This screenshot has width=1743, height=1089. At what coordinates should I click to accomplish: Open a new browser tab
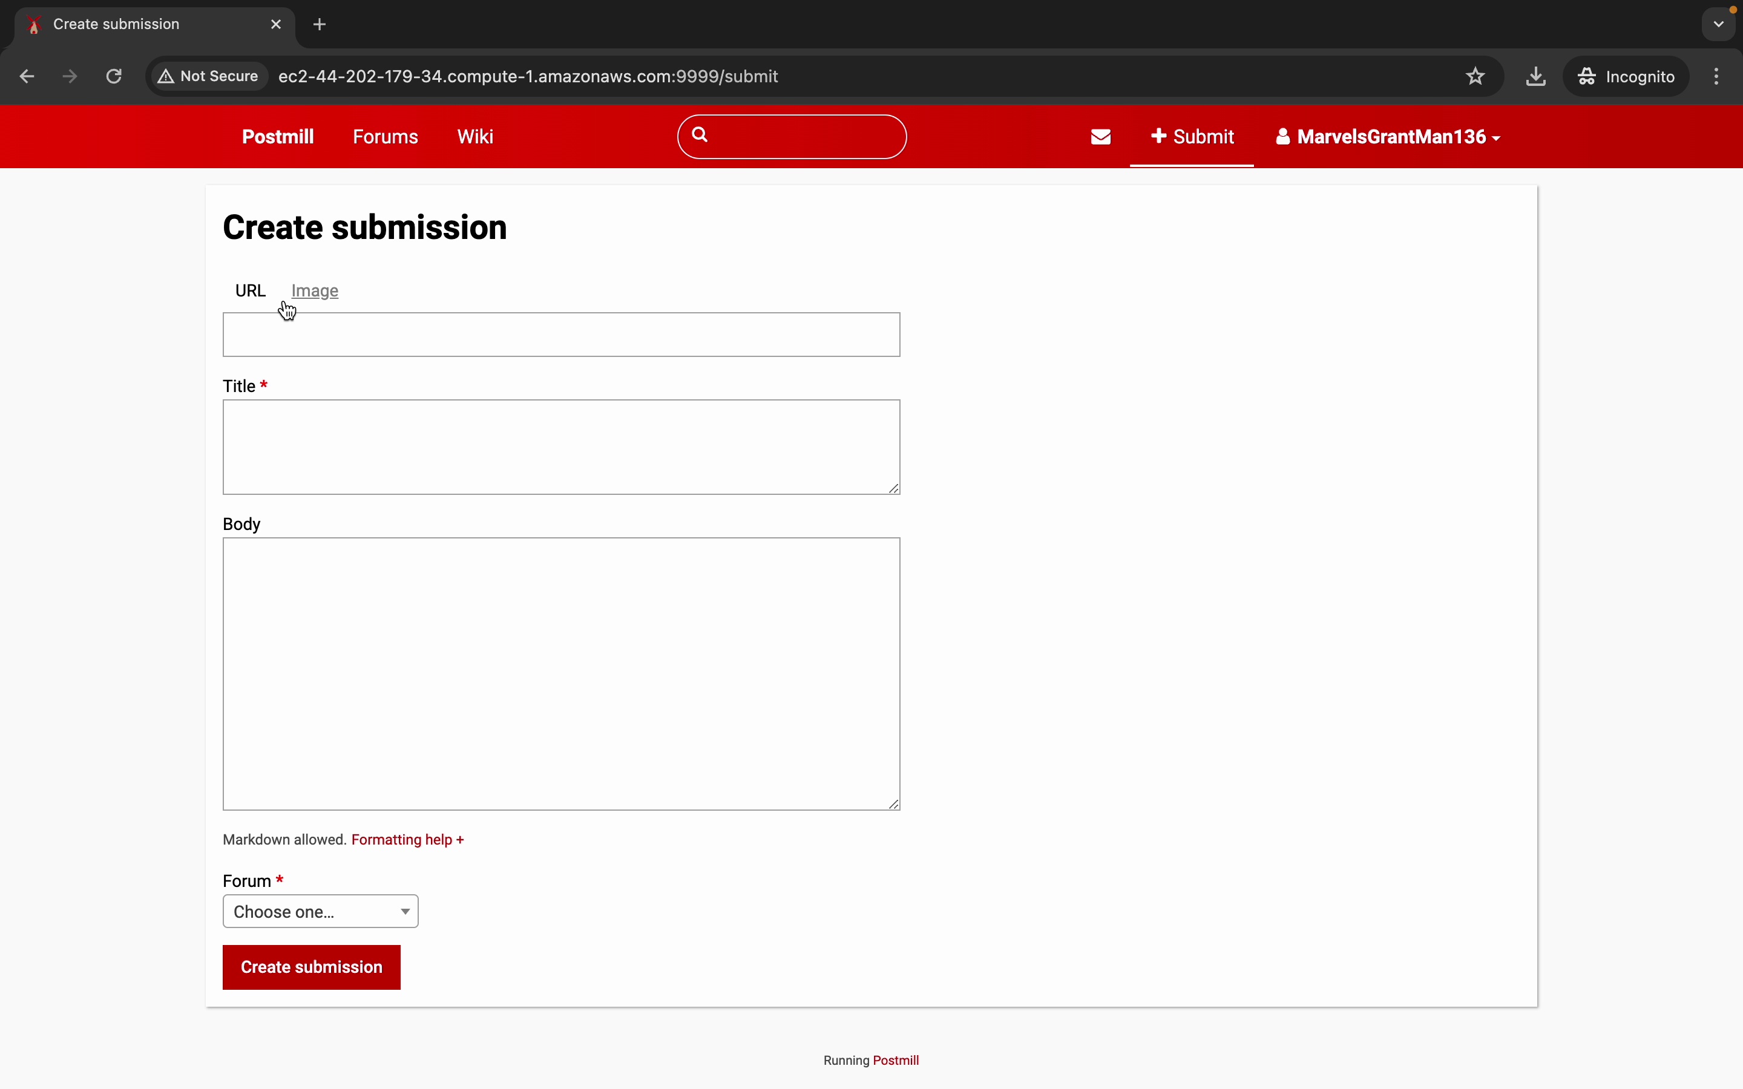click(320, 24)
